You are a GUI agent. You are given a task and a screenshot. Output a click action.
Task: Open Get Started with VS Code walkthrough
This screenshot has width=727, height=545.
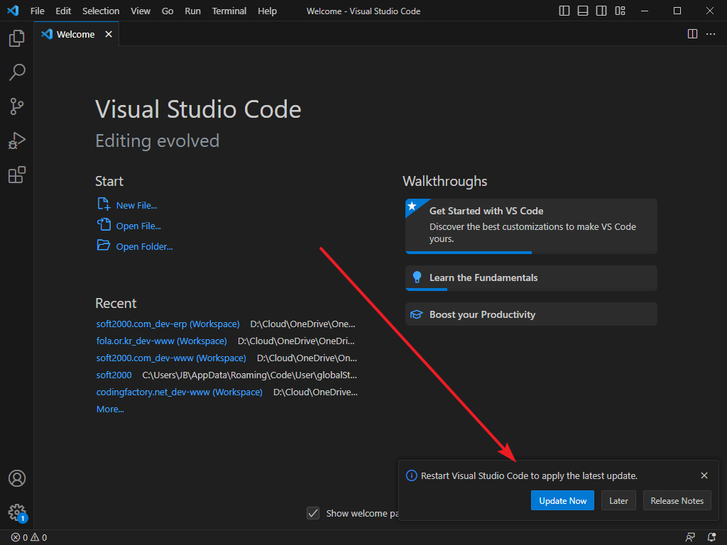[531, 226]
